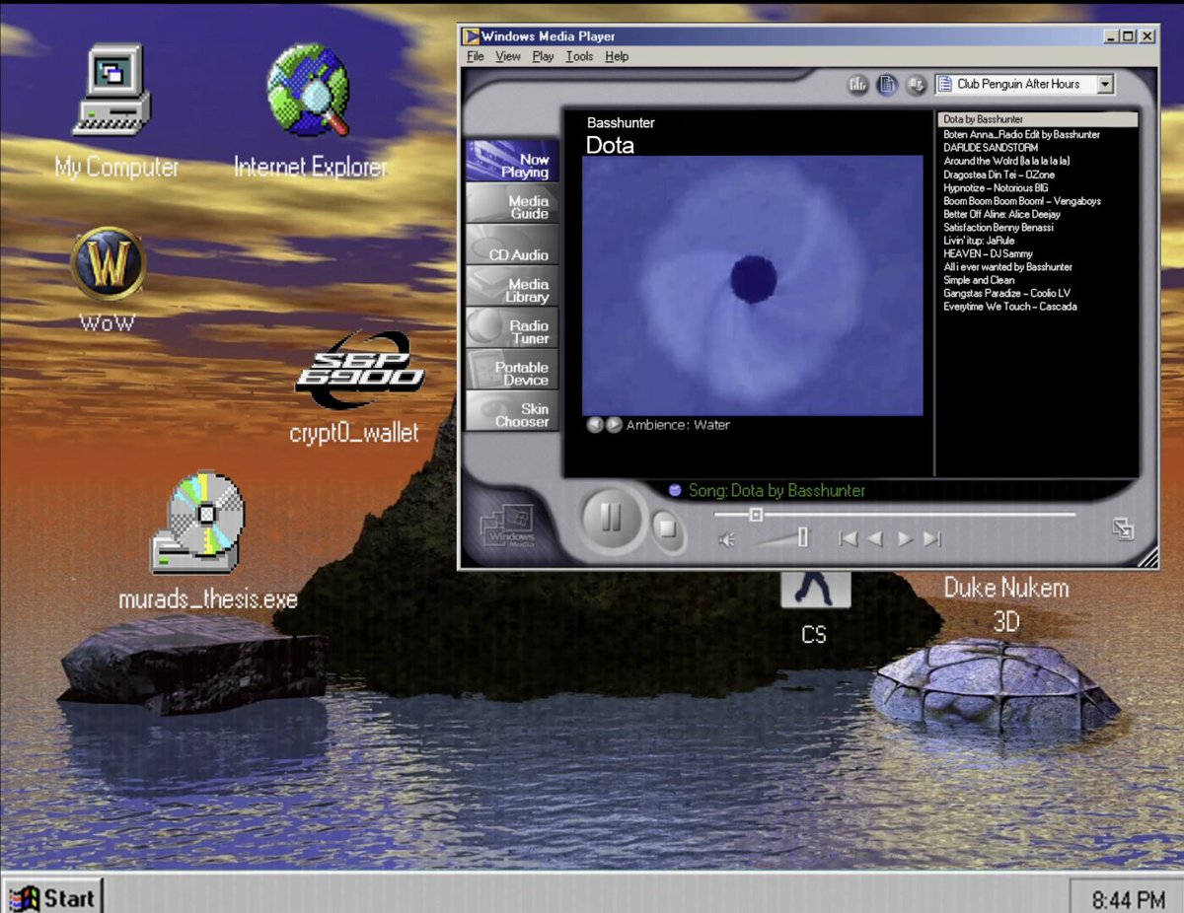
Task: Show equalizer and settings button
Action: pos(858,85)
